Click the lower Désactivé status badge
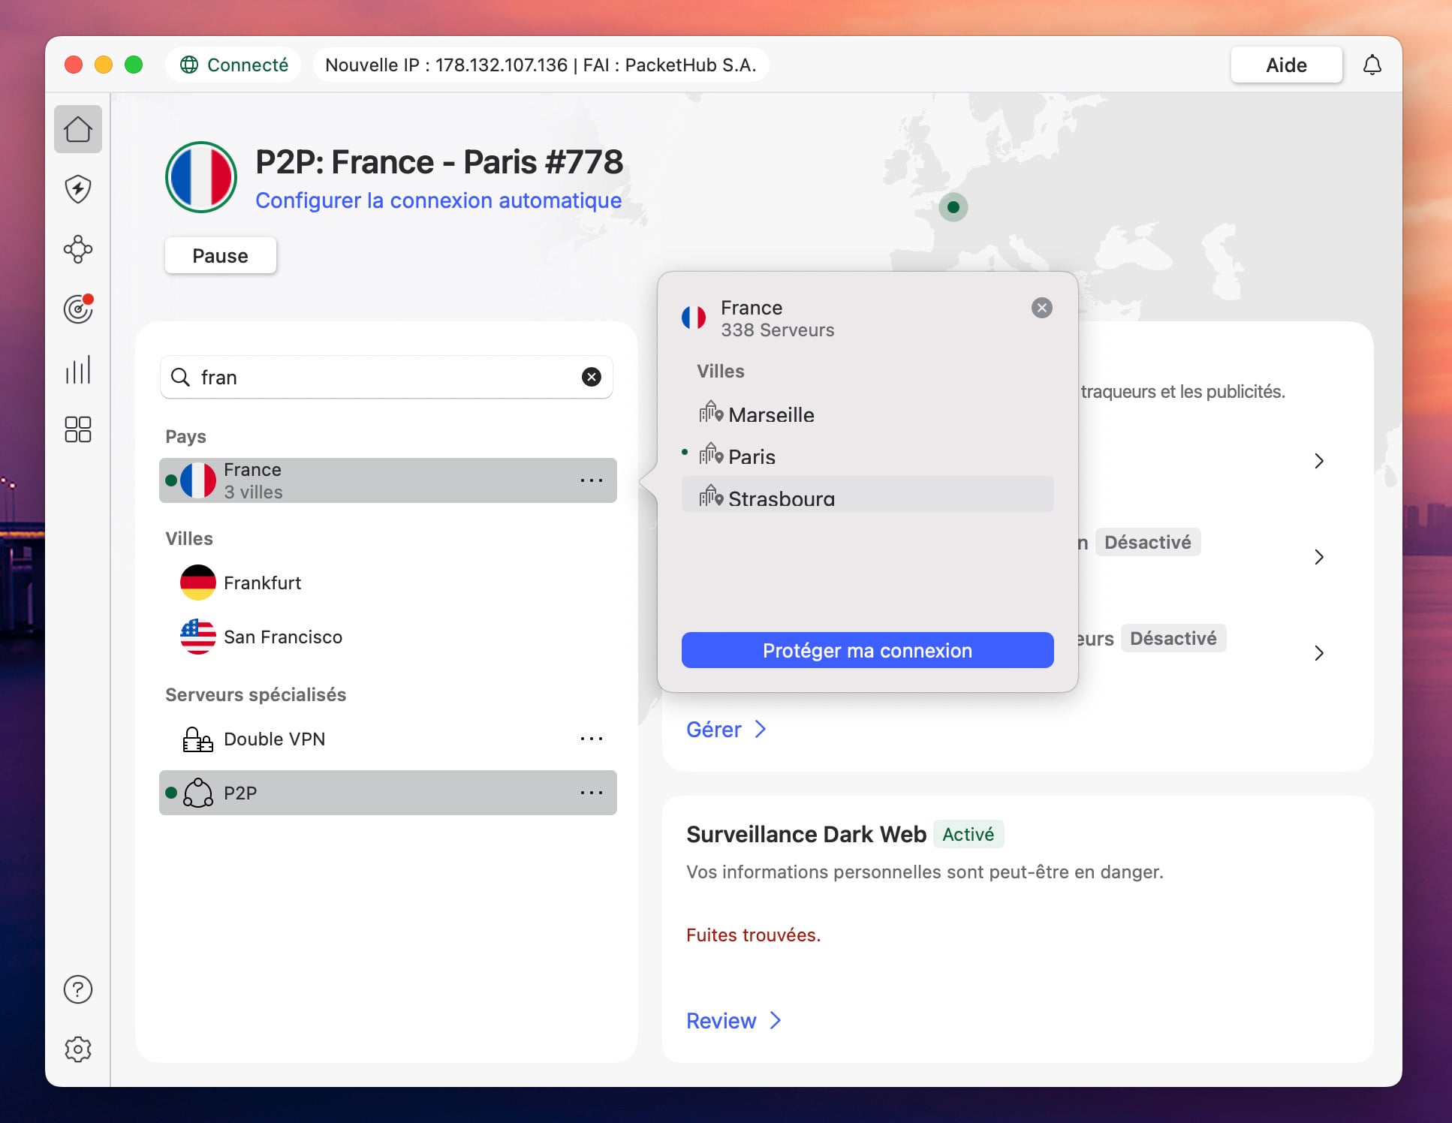This screenshot has width=1452, height=1123. click(1174, 638)
